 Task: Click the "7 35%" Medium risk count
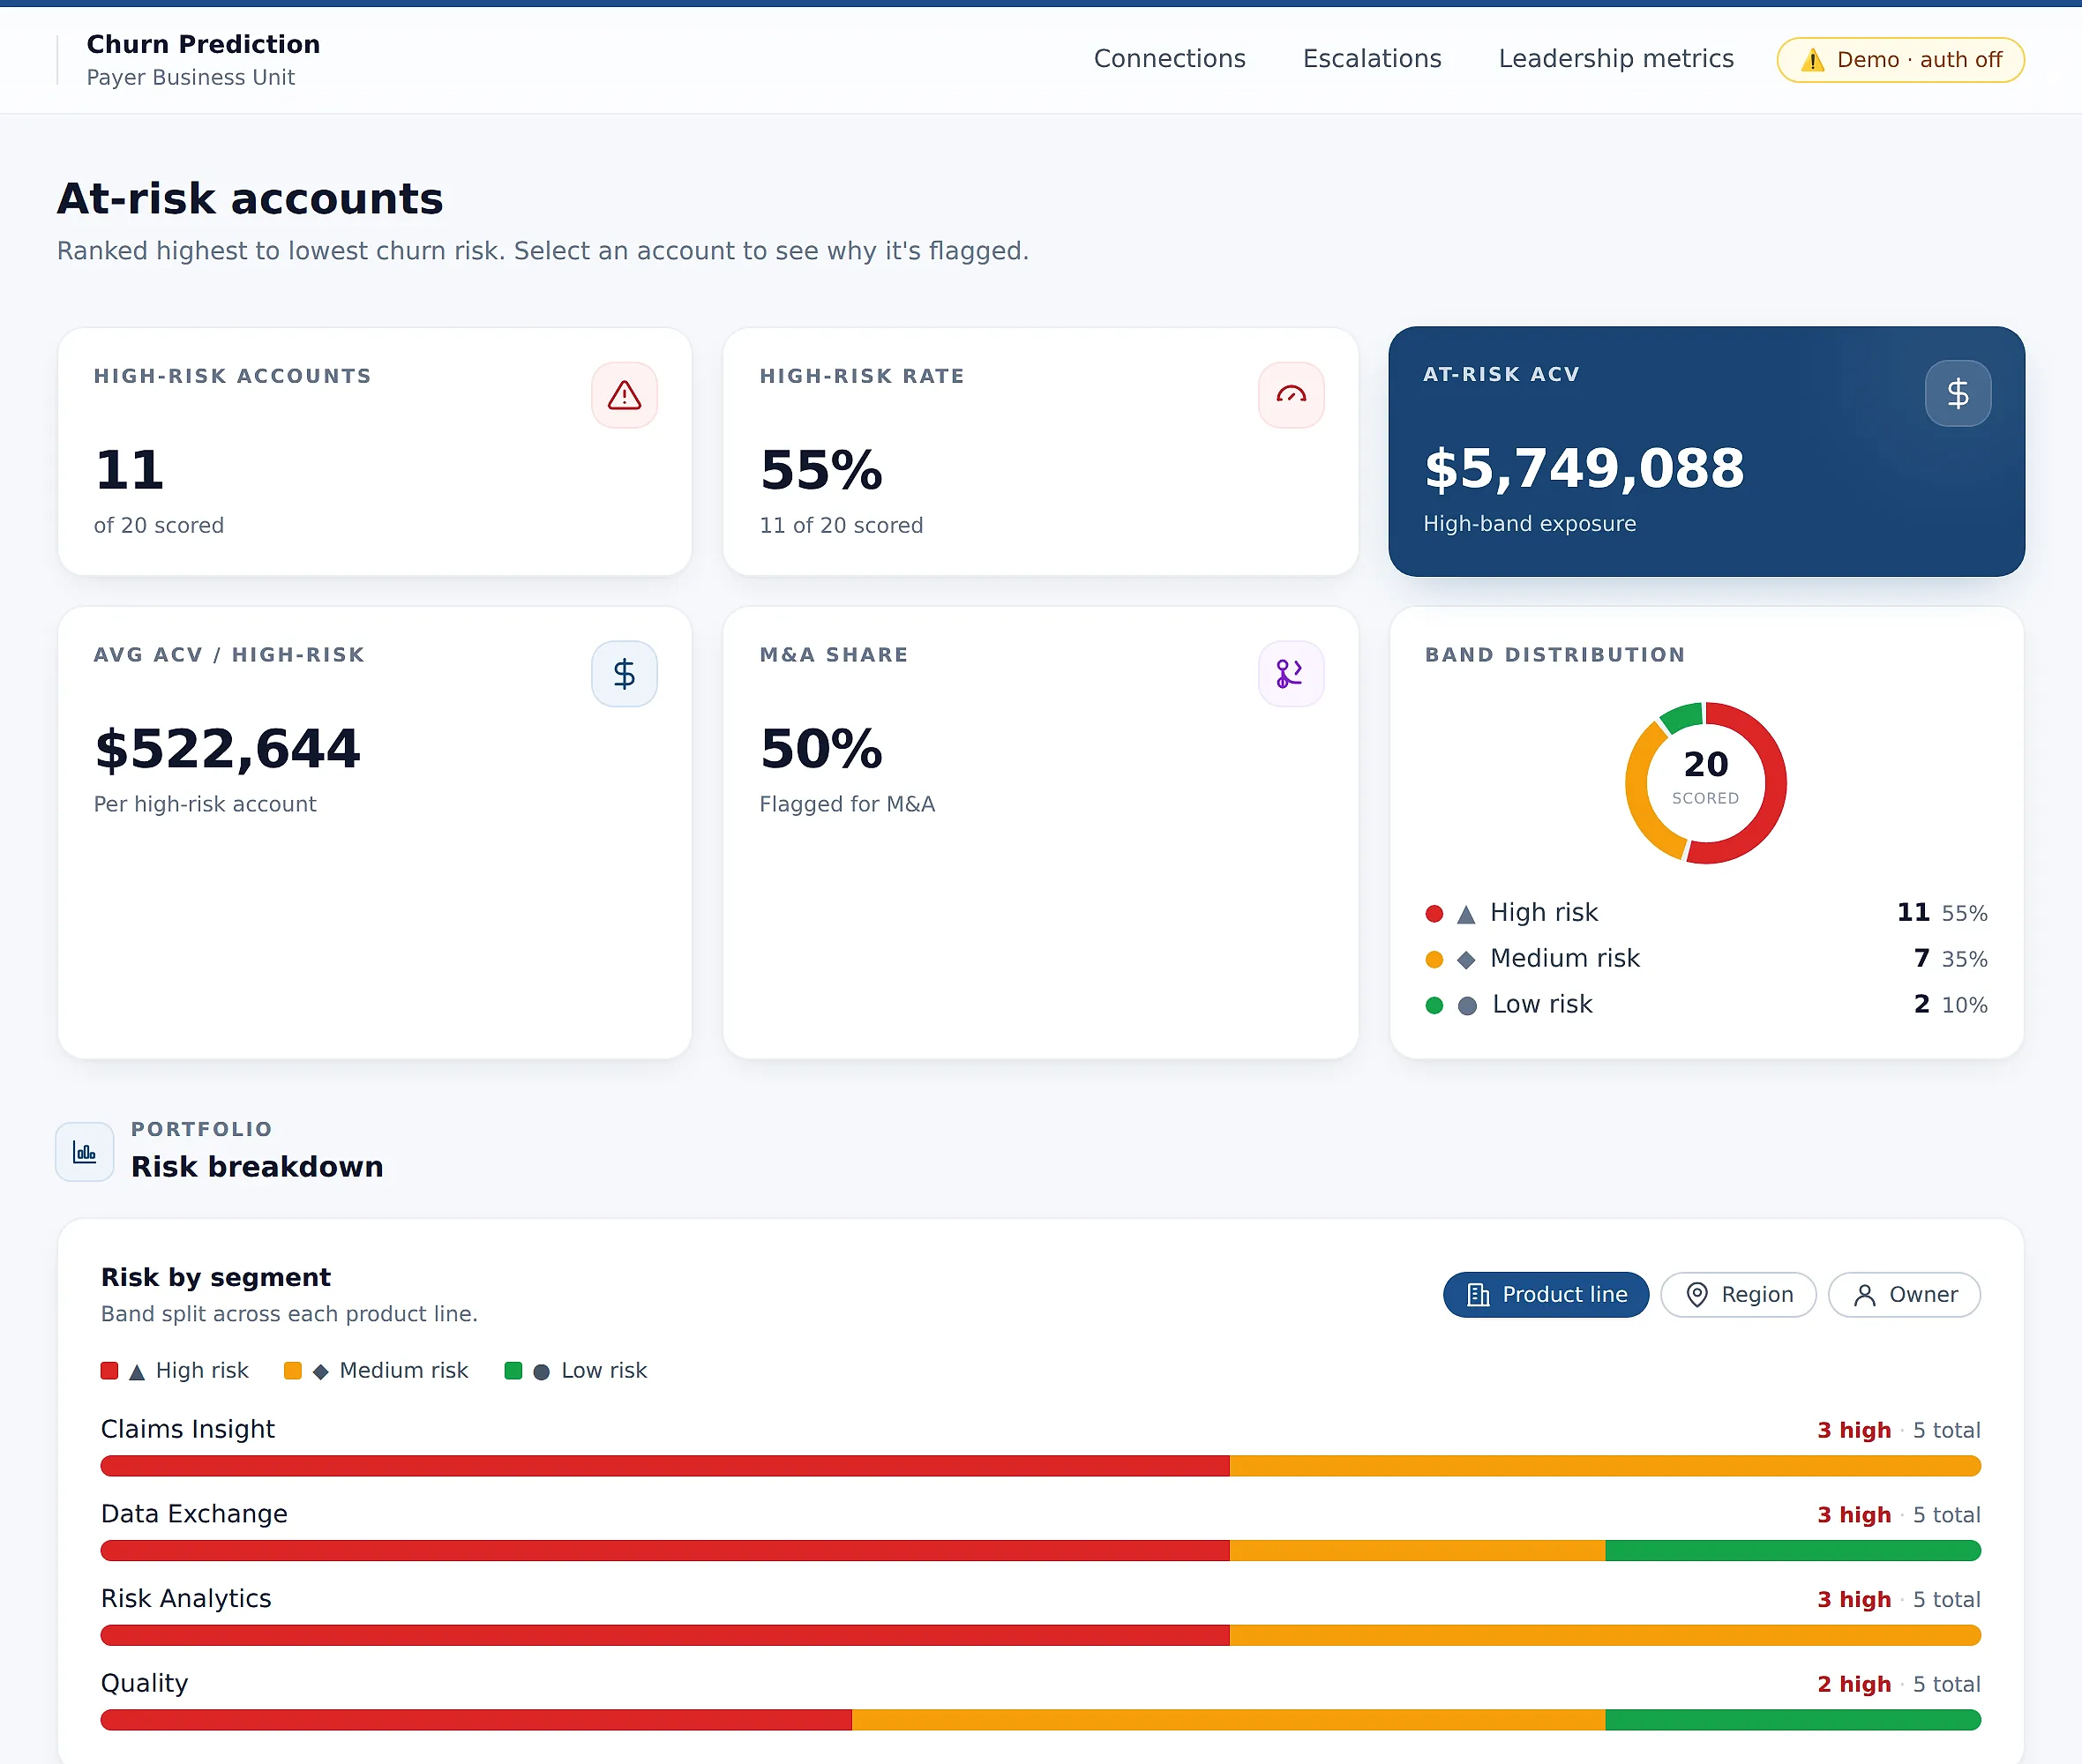point(1950,959)
